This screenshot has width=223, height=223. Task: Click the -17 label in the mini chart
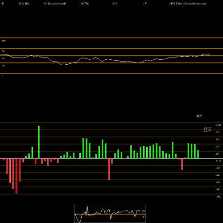pos(144,217)
